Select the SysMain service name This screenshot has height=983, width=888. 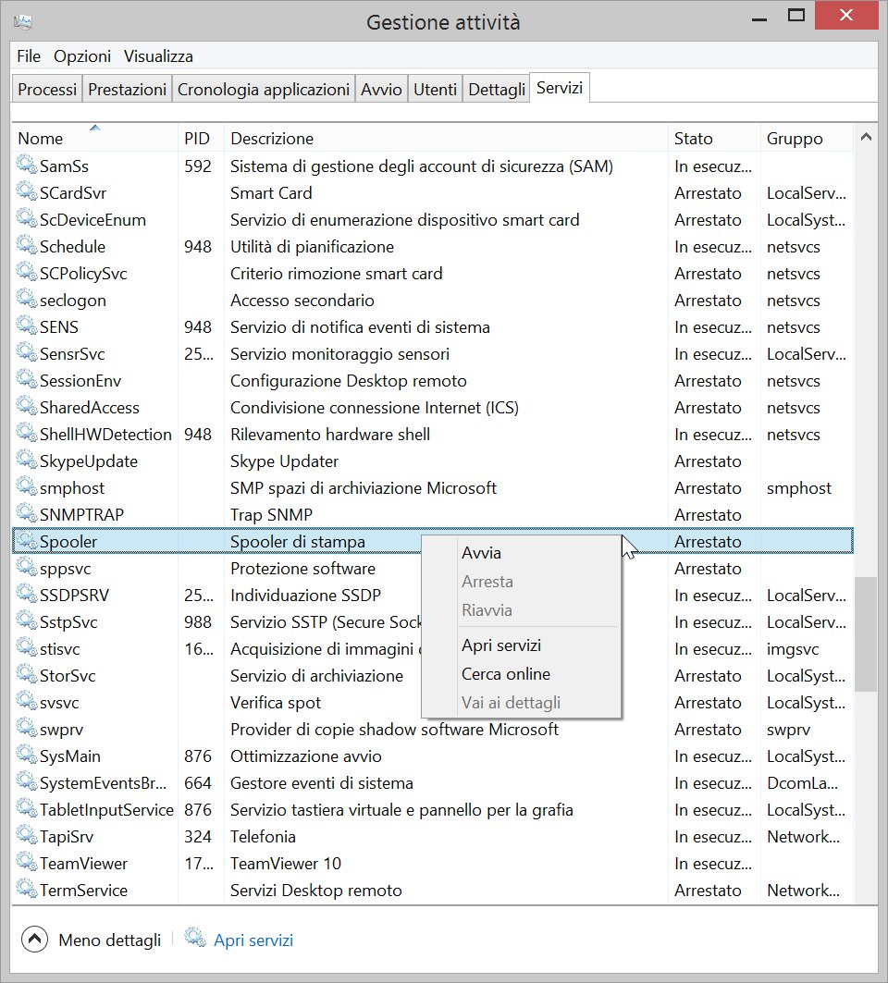70,756
